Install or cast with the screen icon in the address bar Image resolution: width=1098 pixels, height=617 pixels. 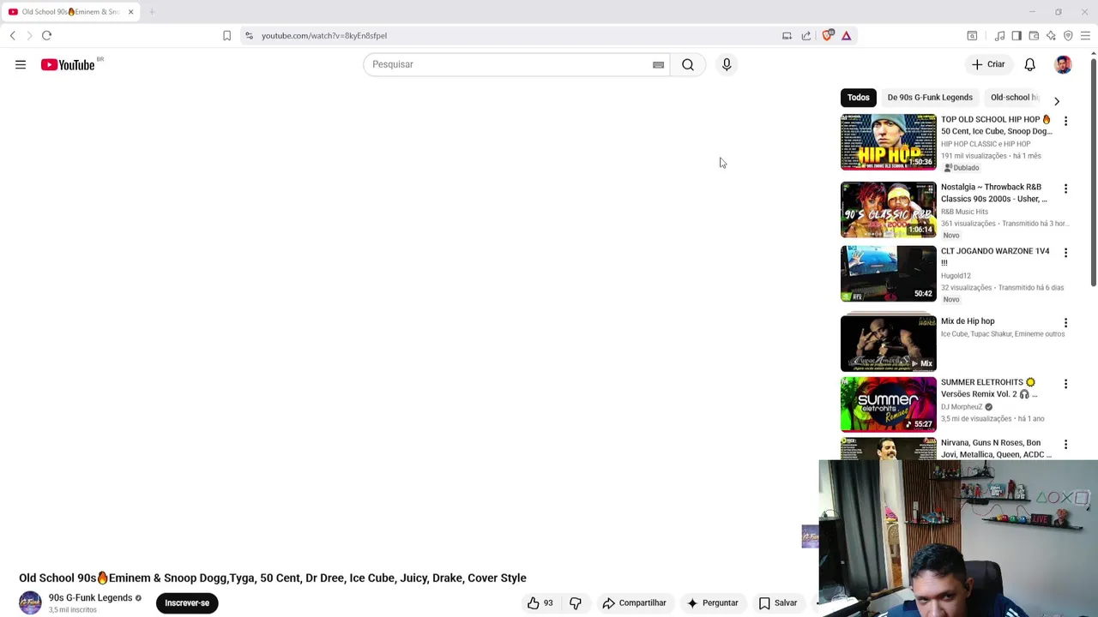(787, 35)
